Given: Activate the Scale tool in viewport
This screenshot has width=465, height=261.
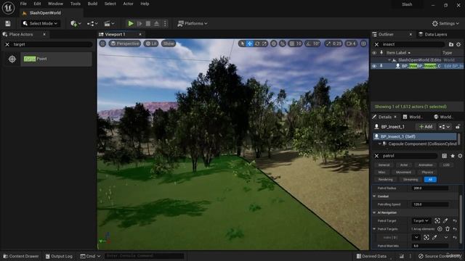Looking at the screenshot, I should coord(264,43).
